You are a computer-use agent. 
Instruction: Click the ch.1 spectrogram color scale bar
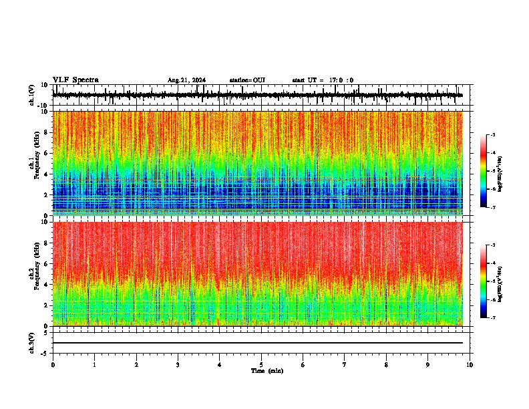(484, 171)
